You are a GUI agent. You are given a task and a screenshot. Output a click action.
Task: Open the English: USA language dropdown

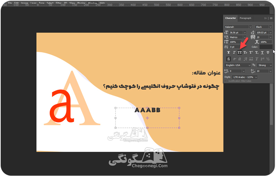tap(238, 65)
